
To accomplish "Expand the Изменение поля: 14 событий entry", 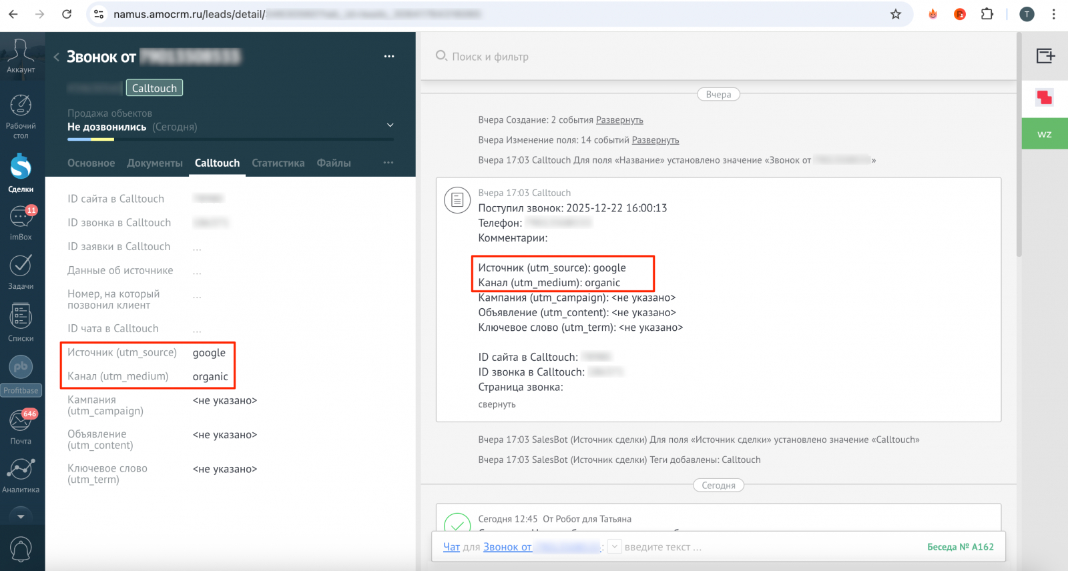I will pyautogui.click(x=655, y=140).
